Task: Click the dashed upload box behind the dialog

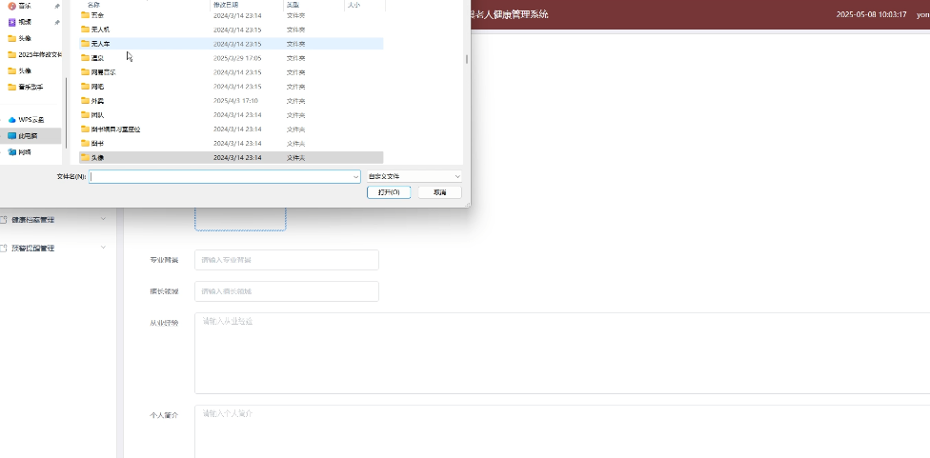Action: pos(240,219)
